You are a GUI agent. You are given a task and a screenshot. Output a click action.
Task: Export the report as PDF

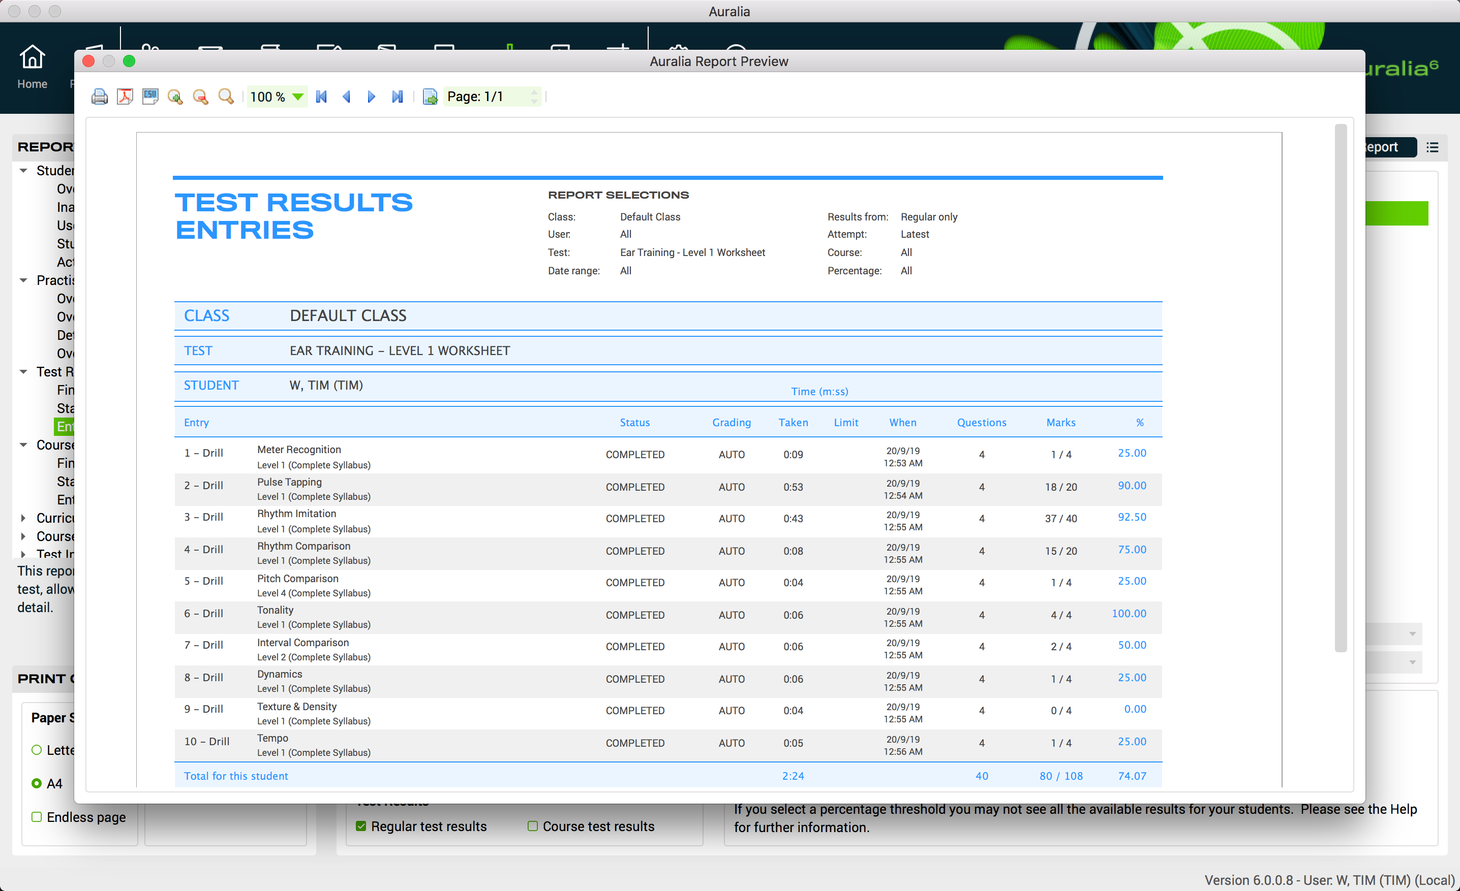point(125,96)
